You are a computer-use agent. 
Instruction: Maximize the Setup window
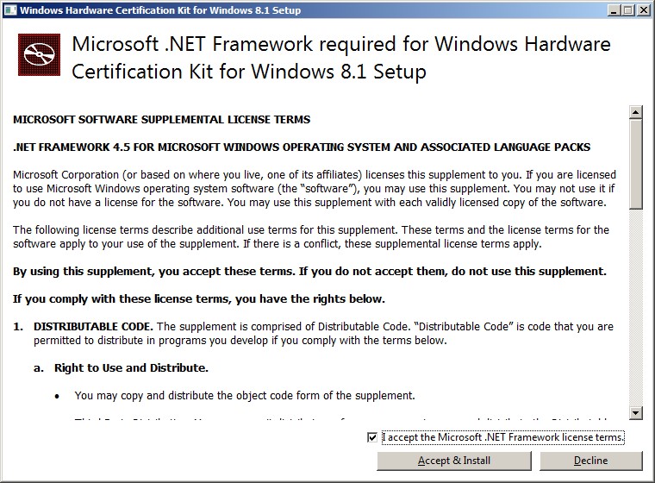pyautogui.click(x=627, y=10)
